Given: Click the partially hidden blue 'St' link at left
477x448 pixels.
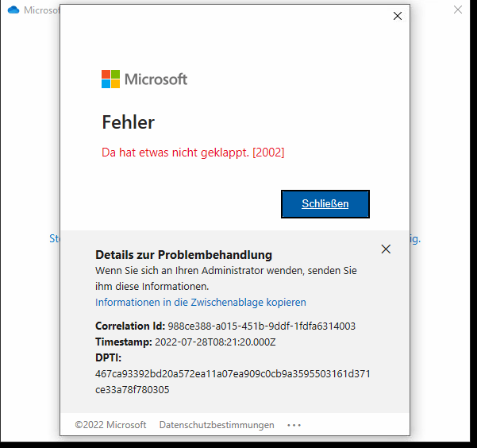Looking at the screenshot, I should [x=55, y=238].
